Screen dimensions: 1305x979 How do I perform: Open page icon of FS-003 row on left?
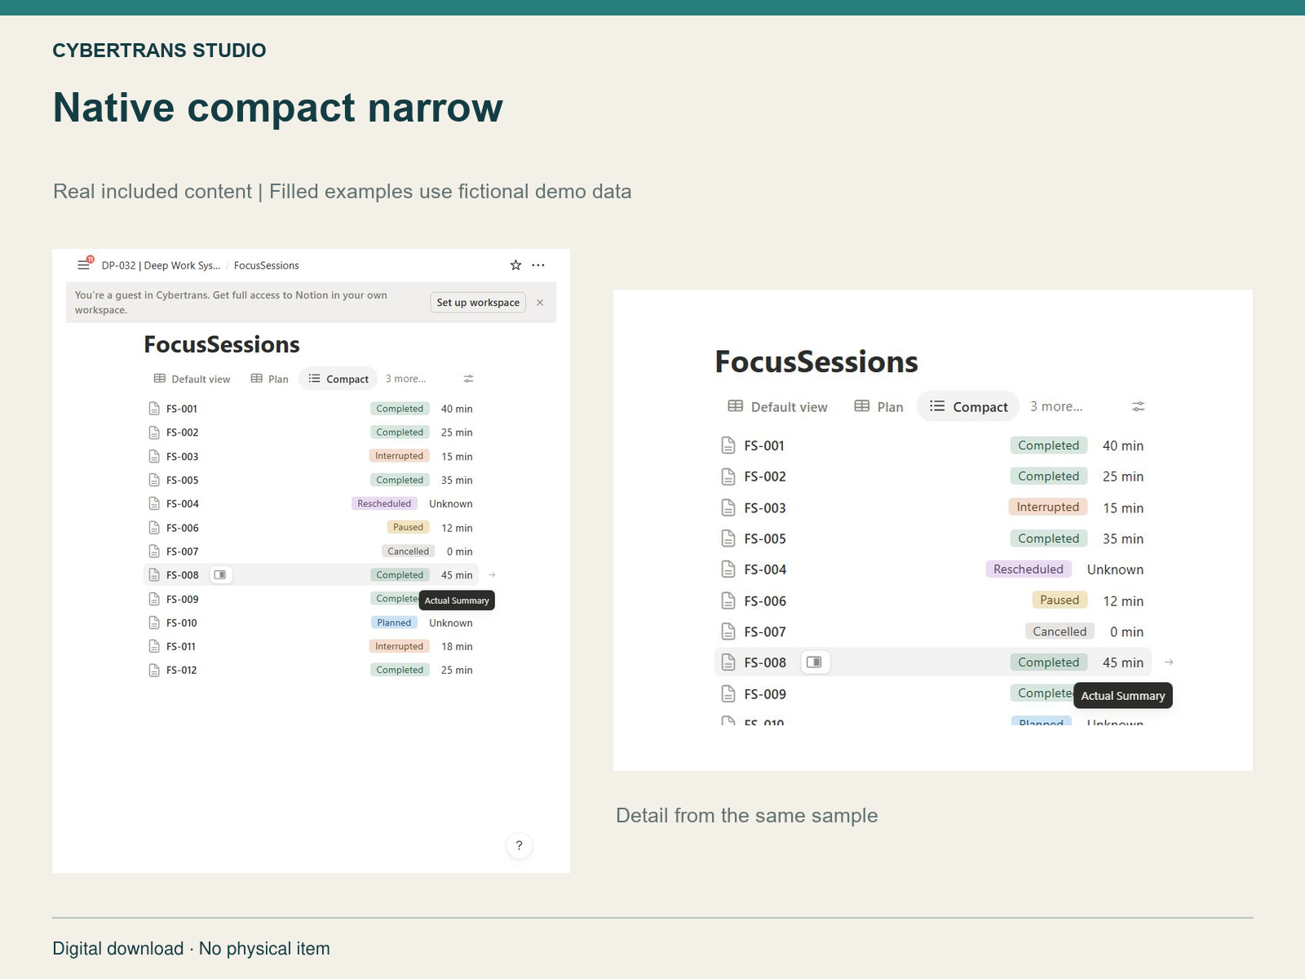pyautogui.click(x=154, y=456)
